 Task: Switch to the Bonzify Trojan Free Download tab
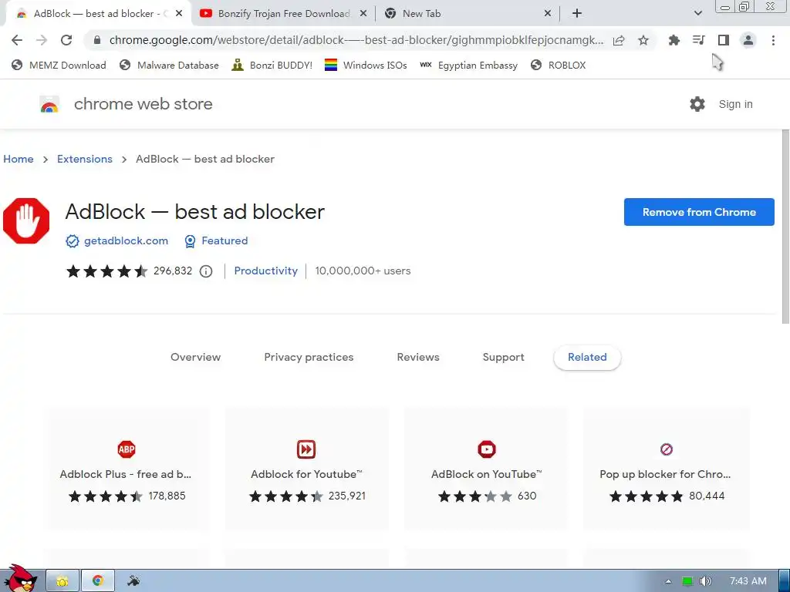coord(284,14)
